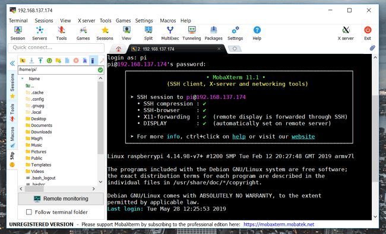Click the paperclip icon at top right
Screen dimensions: 386x234
click(372, 48)
